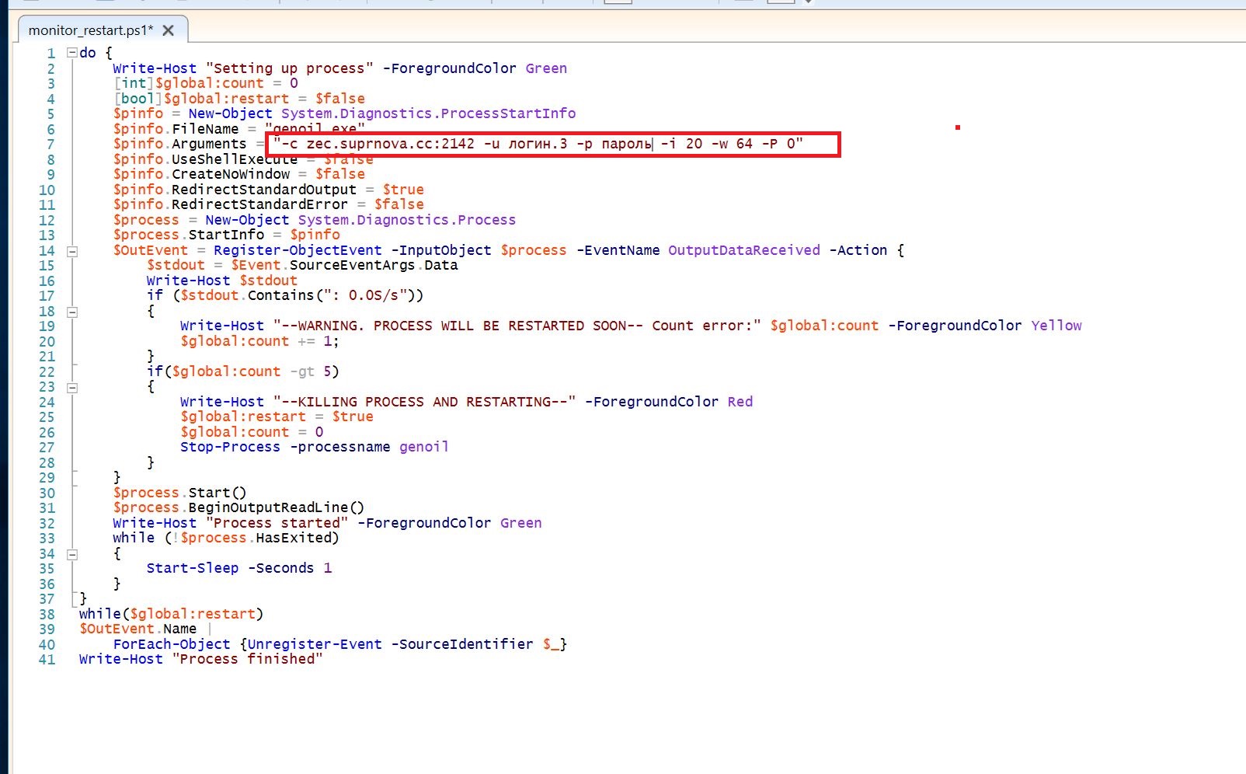The width and height of the screenshot is (1246, 774).
Task: Click System.Diagnostics.ProcessStartInfo type name
Action: point(428,113)
